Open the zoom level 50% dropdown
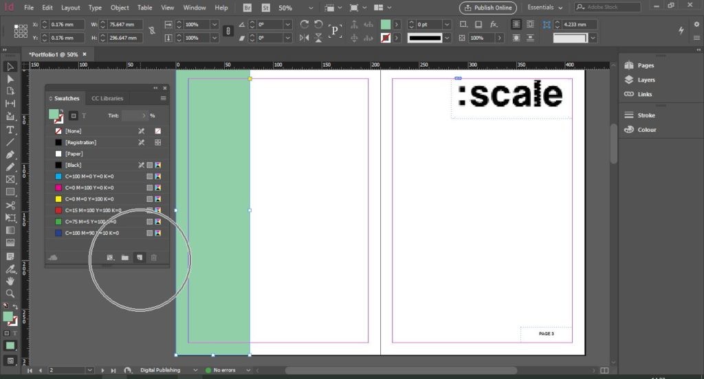 click(311, 8)
